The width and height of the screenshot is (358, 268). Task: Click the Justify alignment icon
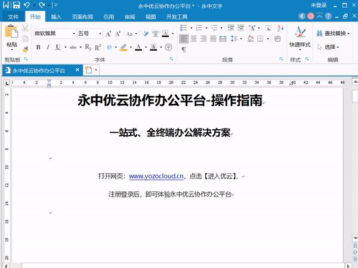(x=213, y=39)
